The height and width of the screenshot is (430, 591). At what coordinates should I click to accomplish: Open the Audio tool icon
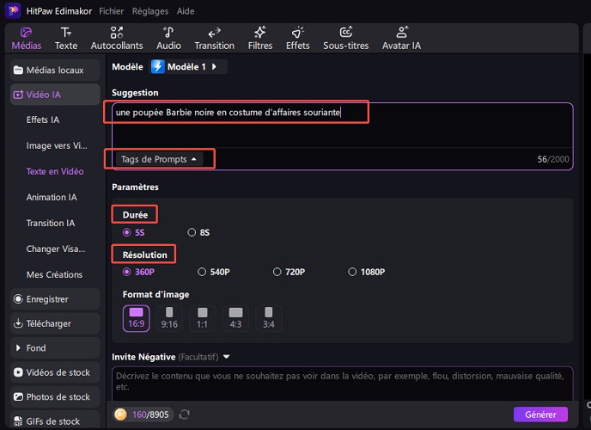pos(168,33)
